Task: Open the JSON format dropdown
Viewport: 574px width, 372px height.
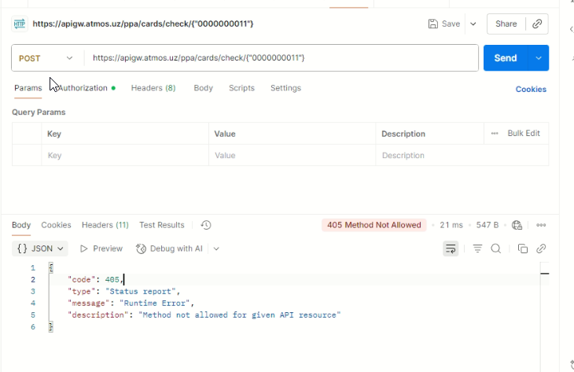Action: point(41,249)
